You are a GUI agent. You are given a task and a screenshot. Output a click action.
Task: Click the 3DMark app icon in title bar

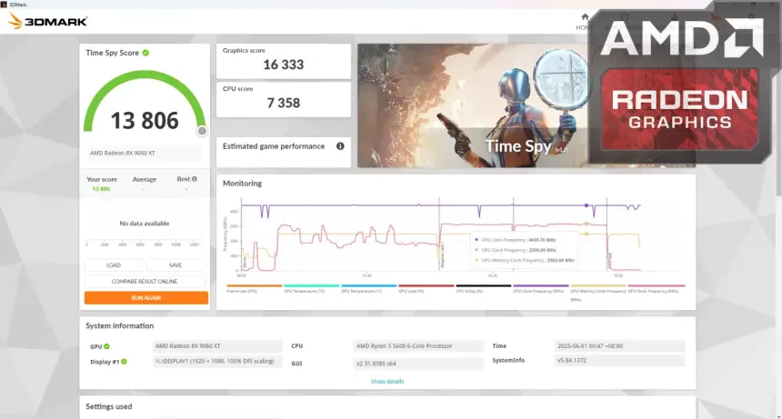pyautogui.click(x=4, y=4)
